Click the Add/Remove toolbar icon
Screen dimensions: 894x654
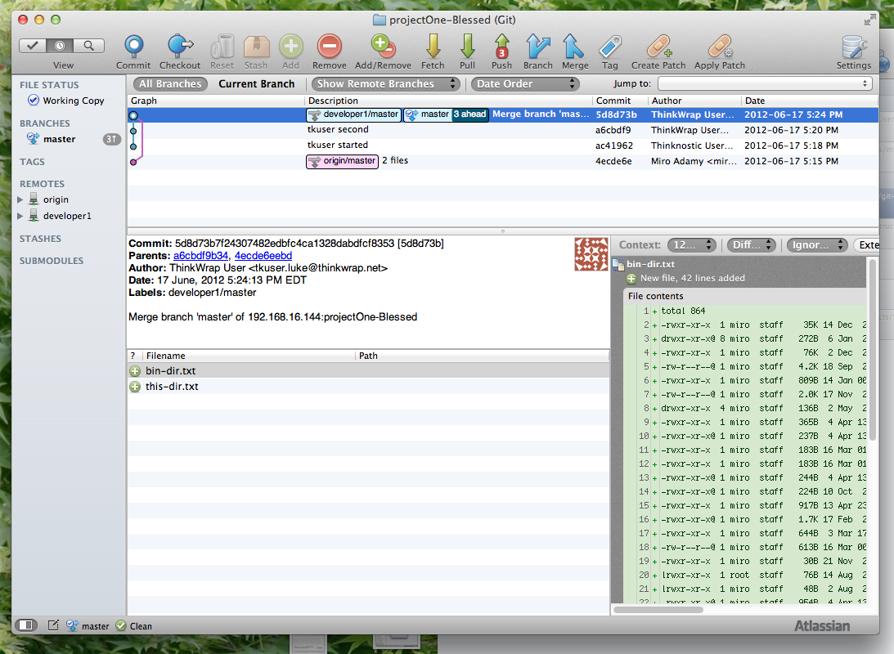383,46
